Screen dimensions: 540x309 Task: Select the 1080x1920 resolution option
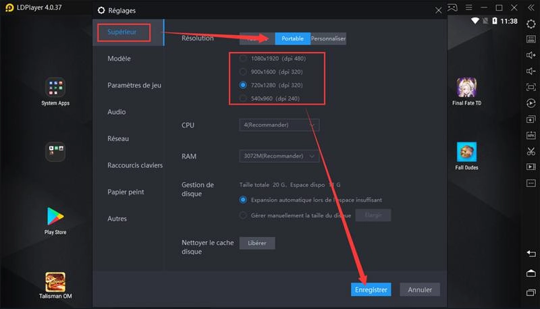pyautogui.click(x=244, y=59)
